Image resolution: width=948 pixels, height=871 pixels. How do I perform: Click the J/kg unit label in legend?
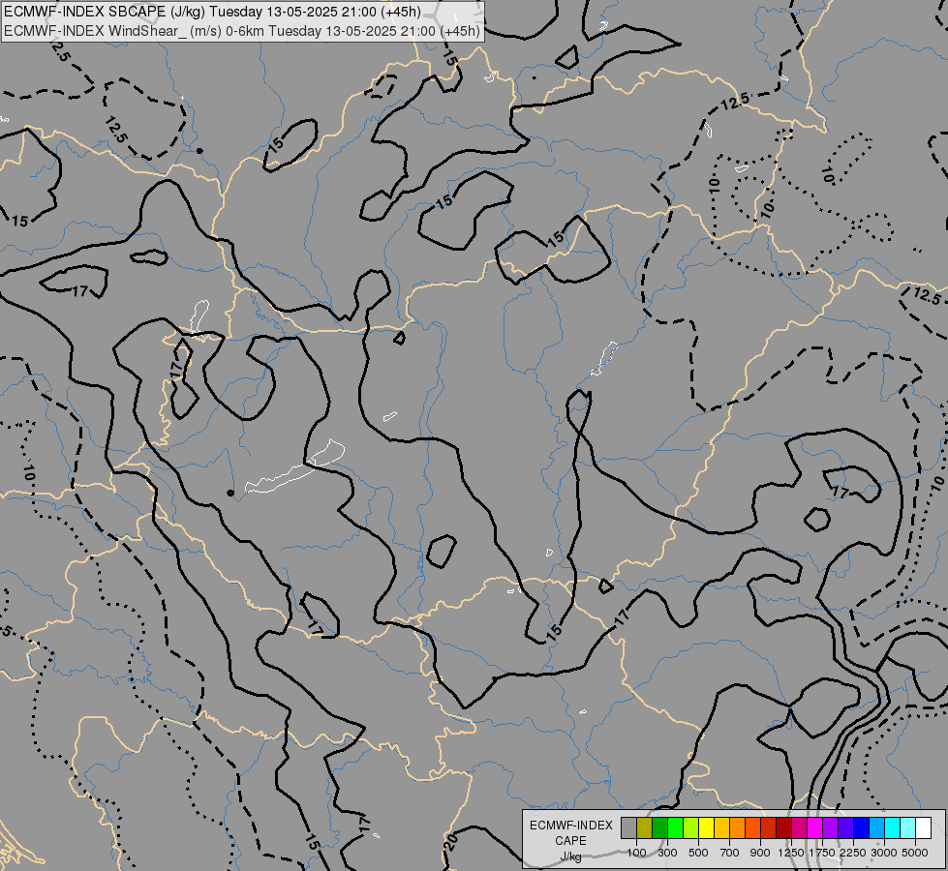pos(570,856)
